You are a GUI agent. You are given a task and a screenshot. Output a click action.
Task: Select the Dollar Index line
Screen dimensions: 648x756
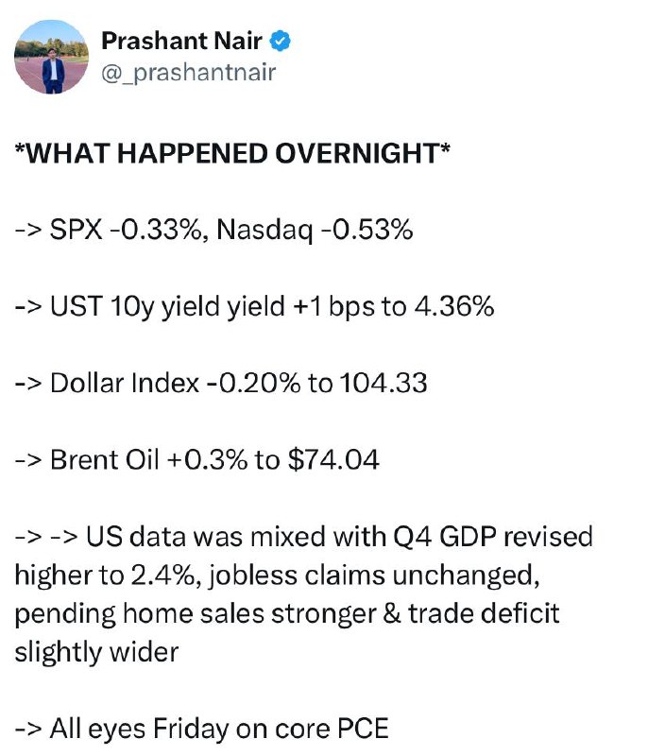(x=221, y=383)
